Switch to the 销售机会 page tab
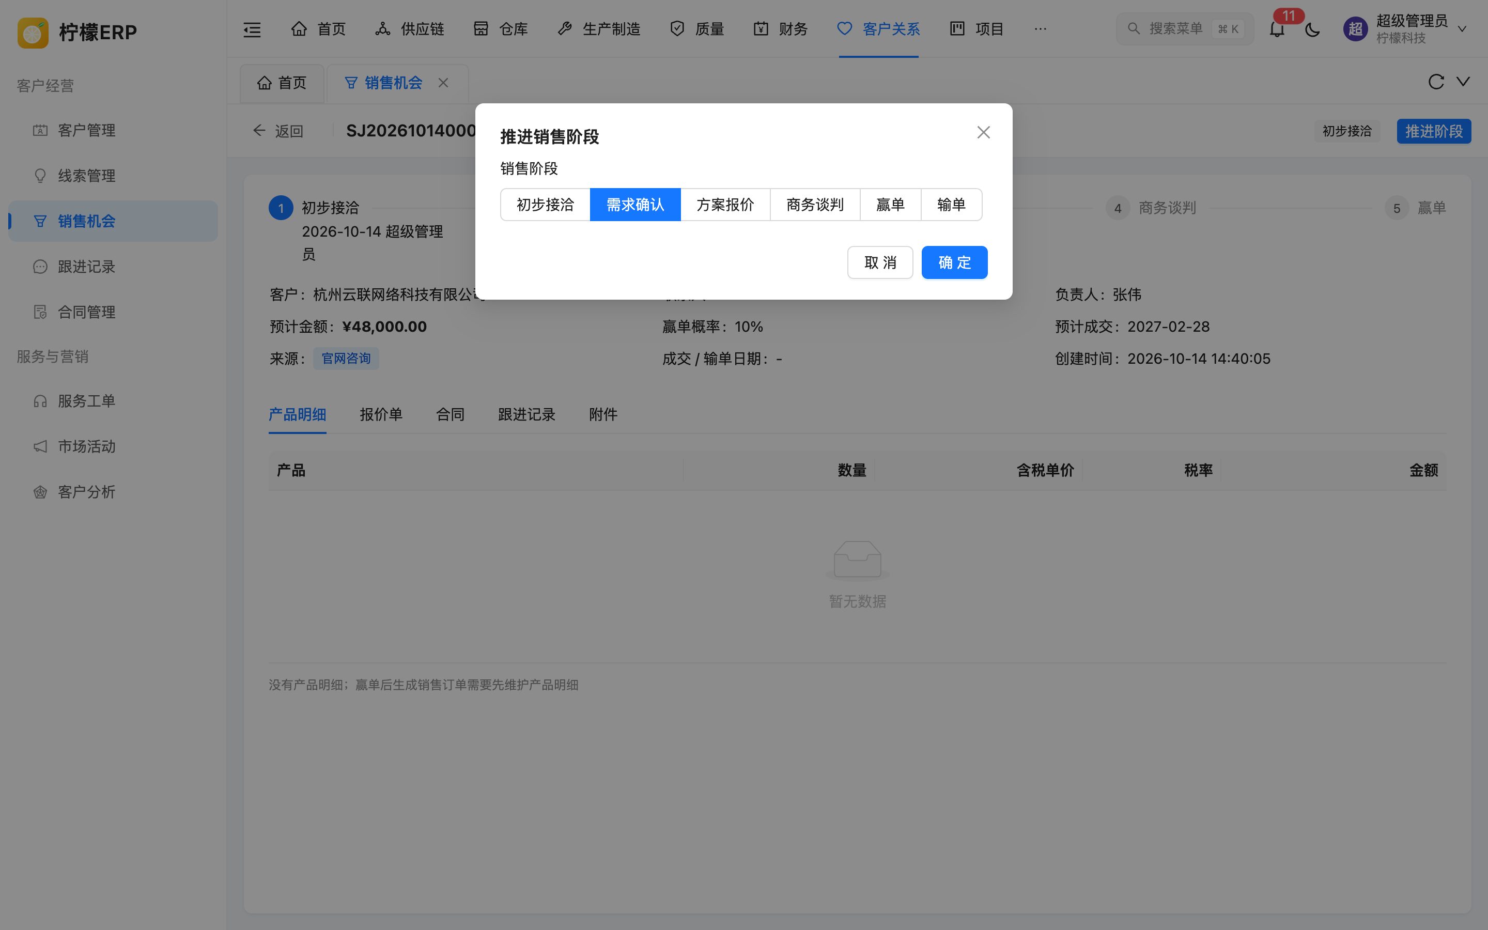 [397, 83]
